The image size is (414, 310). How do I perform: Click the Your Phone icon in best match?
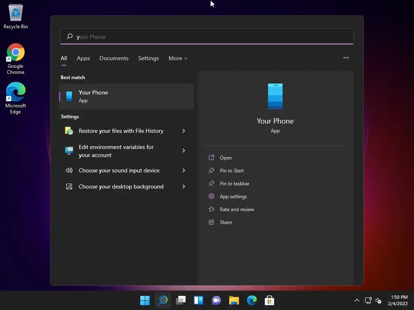pos(69,96)
